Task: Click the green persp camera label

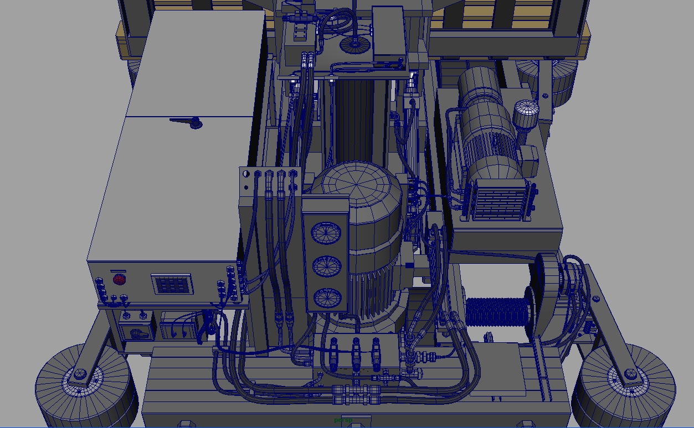Action: (x=343, y=420)
